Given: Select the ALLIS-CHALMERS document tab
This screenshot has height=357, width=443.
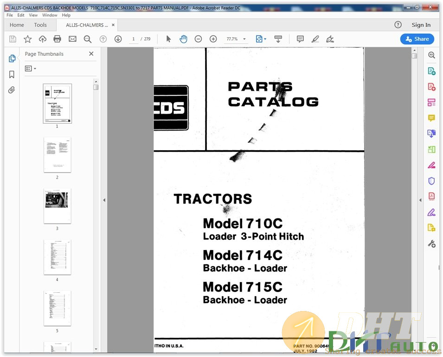Looking at the screenshot, I should (x=87, y=25).
